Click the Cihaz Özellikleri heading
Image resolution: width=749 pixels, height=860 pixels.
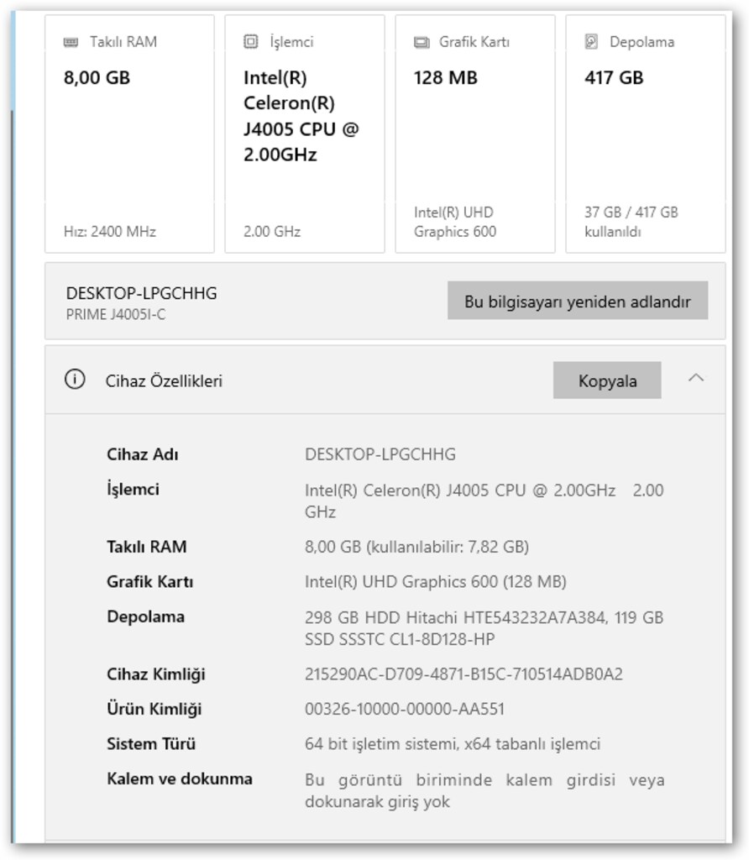164,381
